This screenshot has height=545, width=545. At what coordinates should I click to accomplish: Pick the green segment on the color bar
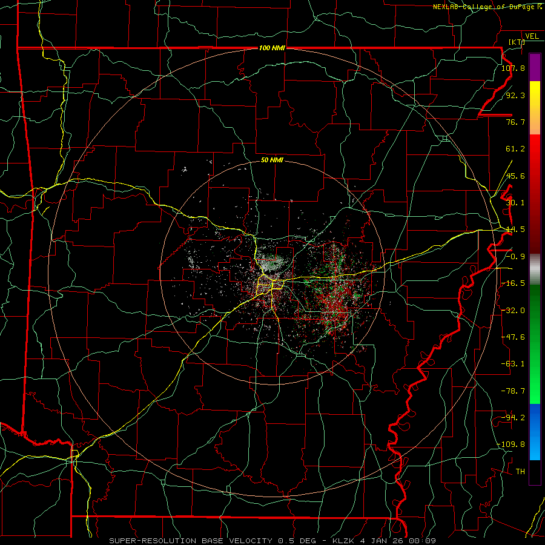[x=535, y=344]
